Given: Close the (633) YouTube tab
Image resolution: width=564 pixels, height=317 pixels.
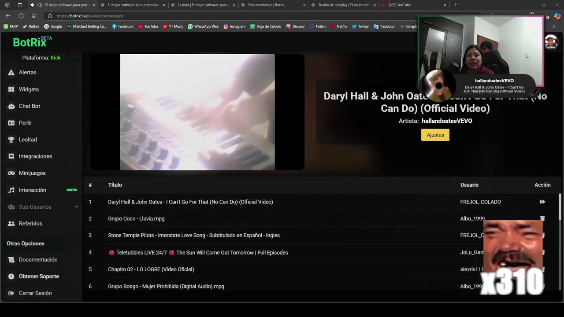Looking at the screenshot, I should [x=445, y=5].
